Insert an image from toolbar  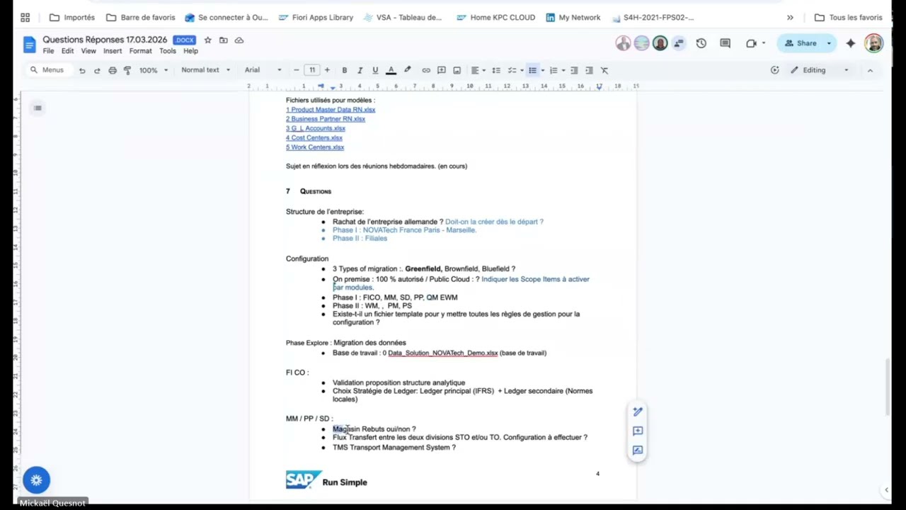(457, 70)
